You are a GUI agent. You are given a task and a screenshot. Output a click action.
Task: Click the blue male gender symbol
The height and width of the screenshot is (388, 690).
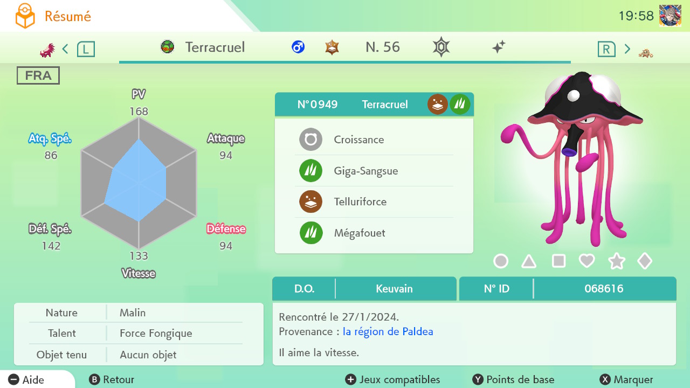[x=298, y=47]
